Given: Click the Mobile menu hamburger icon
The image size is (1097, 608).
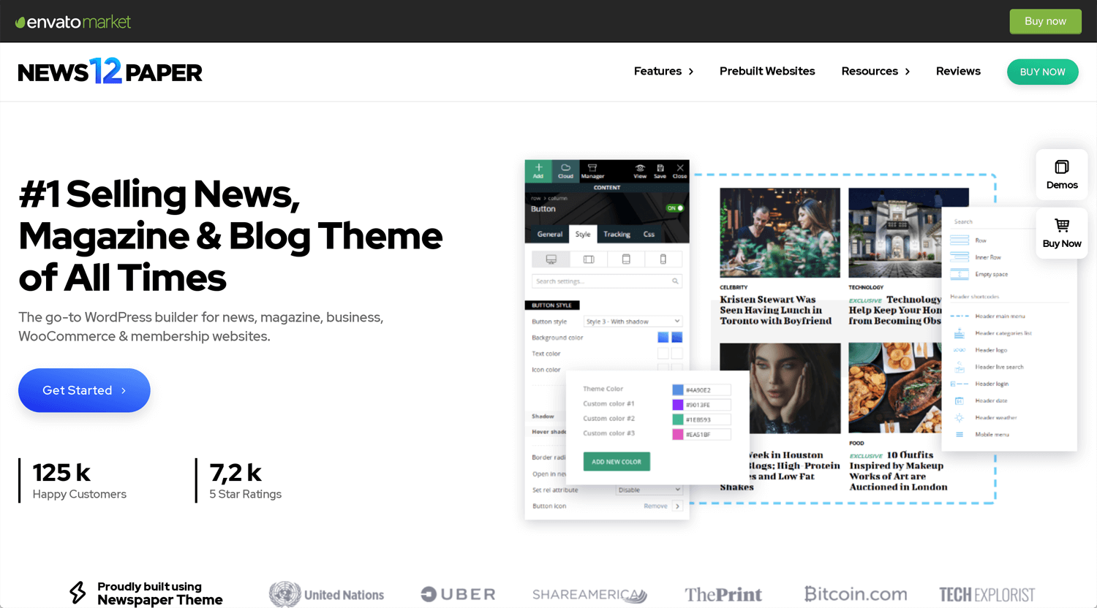Looking at the screenshot, I should click(x=960, y=434).
